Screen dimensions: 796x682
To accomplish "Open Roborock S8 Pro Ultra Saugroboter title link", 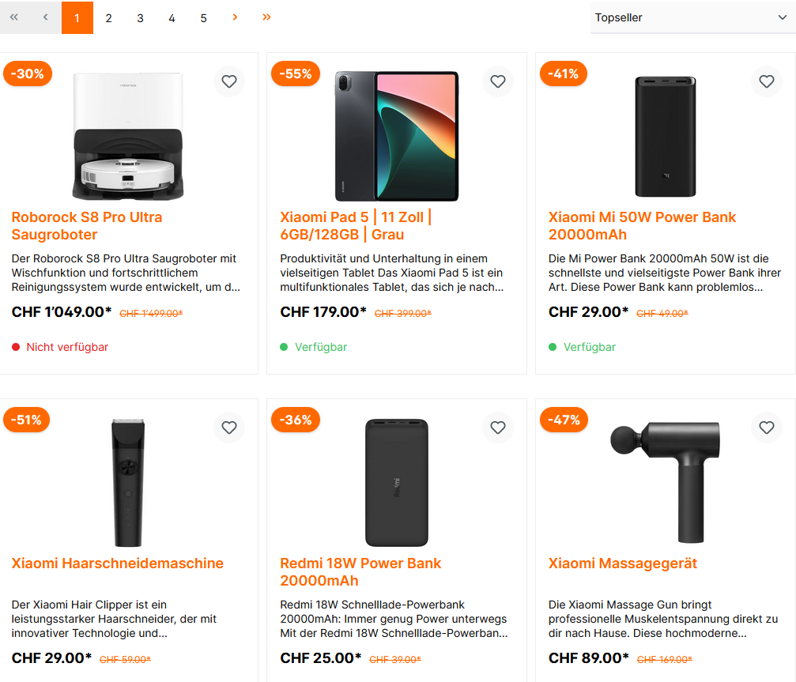I will pyautogui.click(x=87, y=226).
